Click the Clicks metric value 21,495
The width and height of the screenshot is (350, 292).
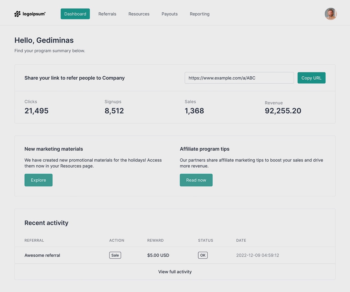36,110
